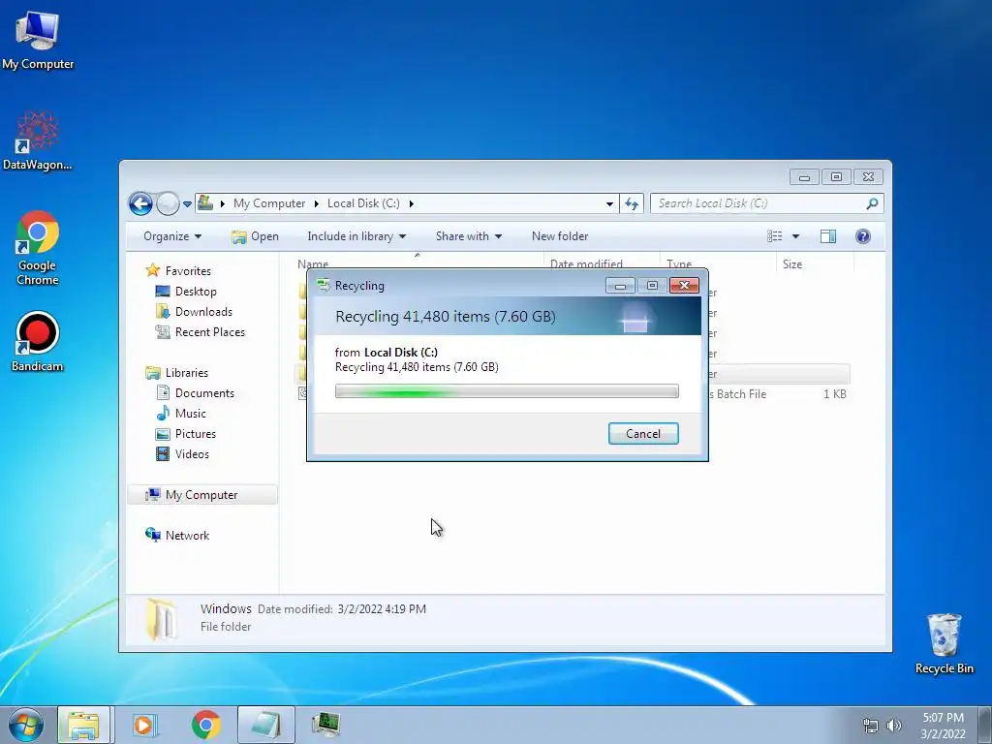Click the My Computer breadcrumb

click(269, 203)
